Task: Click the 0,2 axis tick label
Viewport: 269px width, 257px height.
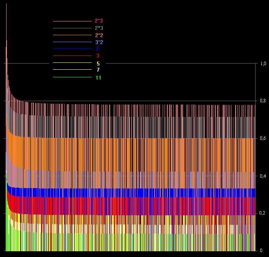Action: pos(263,213)
